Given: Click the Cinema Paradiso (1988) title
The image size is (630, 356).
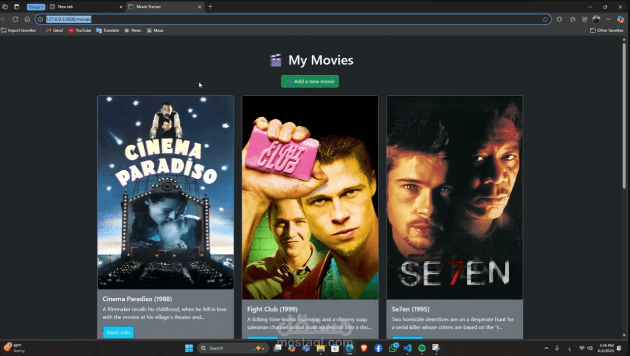Looking at the screenshot, I should pos(137,299).
